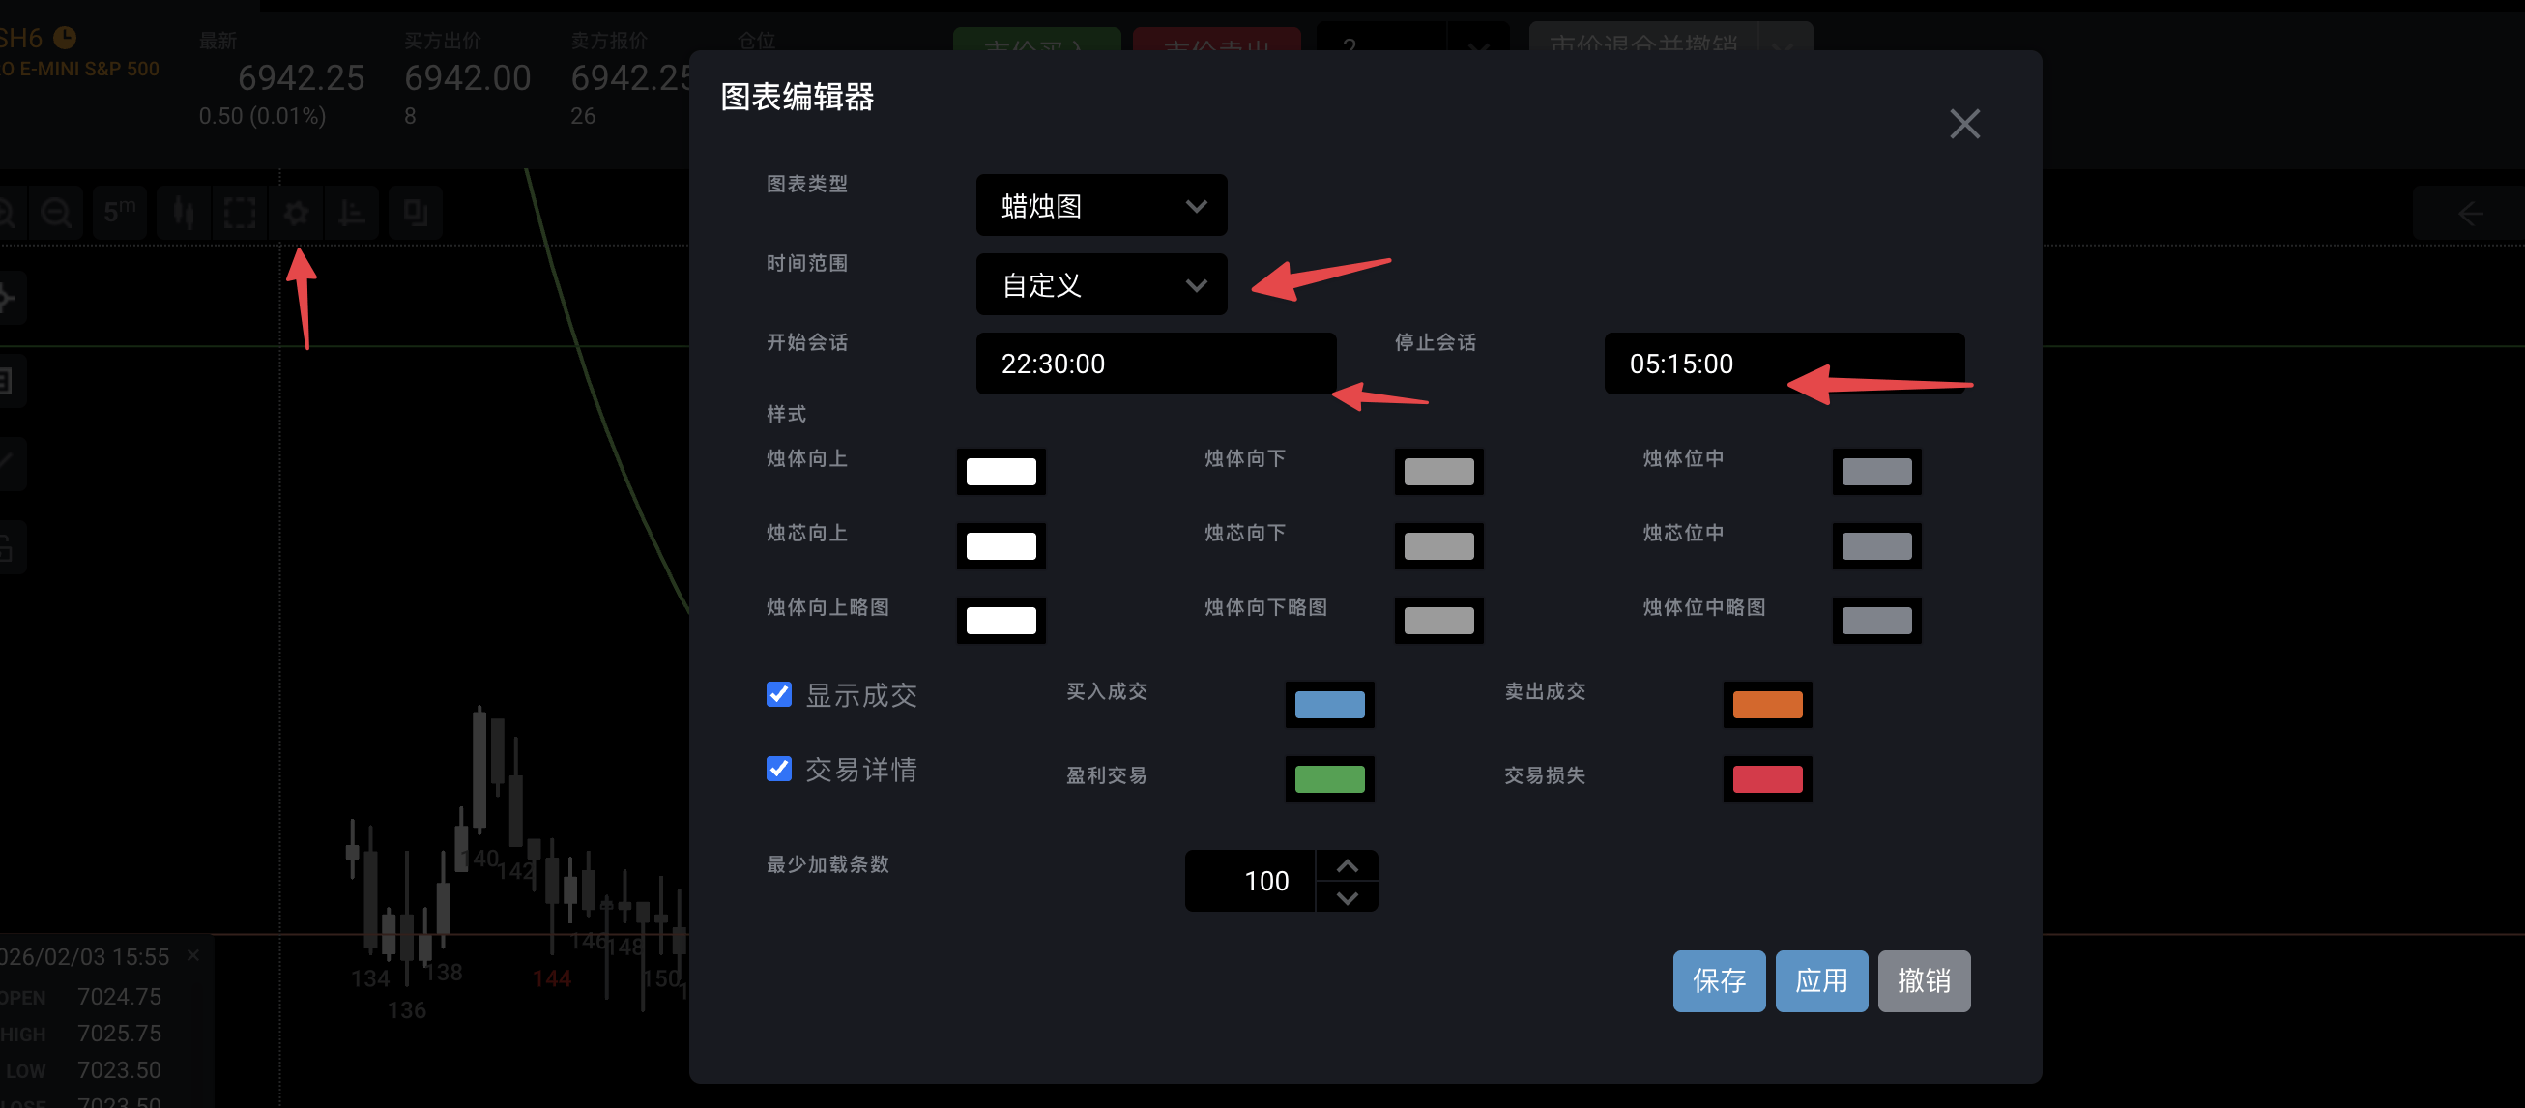The width and height of the screenshot is (2525, 1108).
Task: Open the 卖出成交 orange color swatch
Action: (x=1766, y=704)
